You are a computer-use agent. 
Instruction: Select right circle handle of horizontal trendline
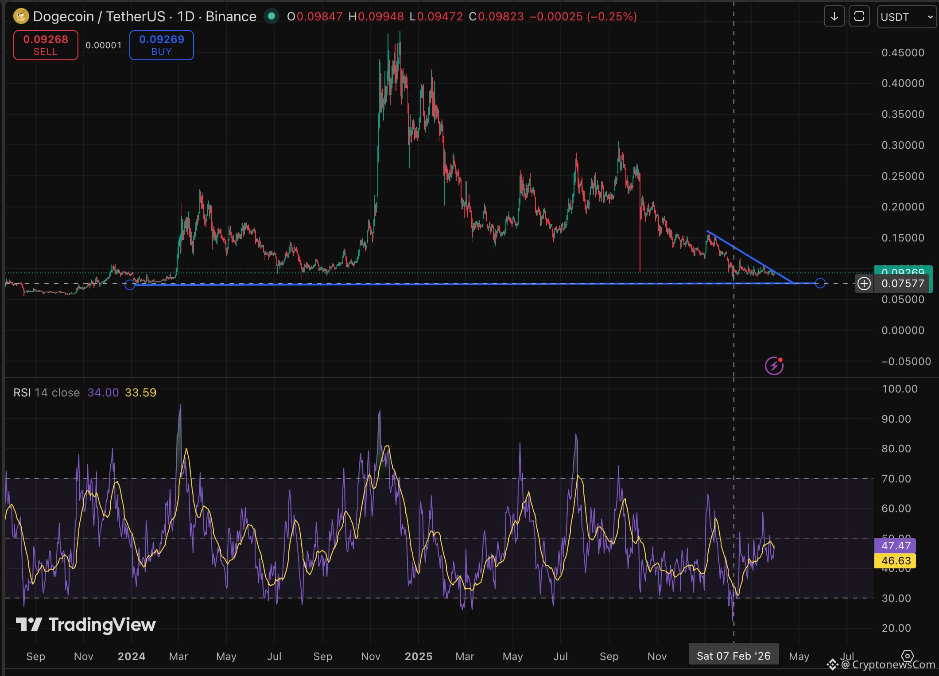pos(820,283)
